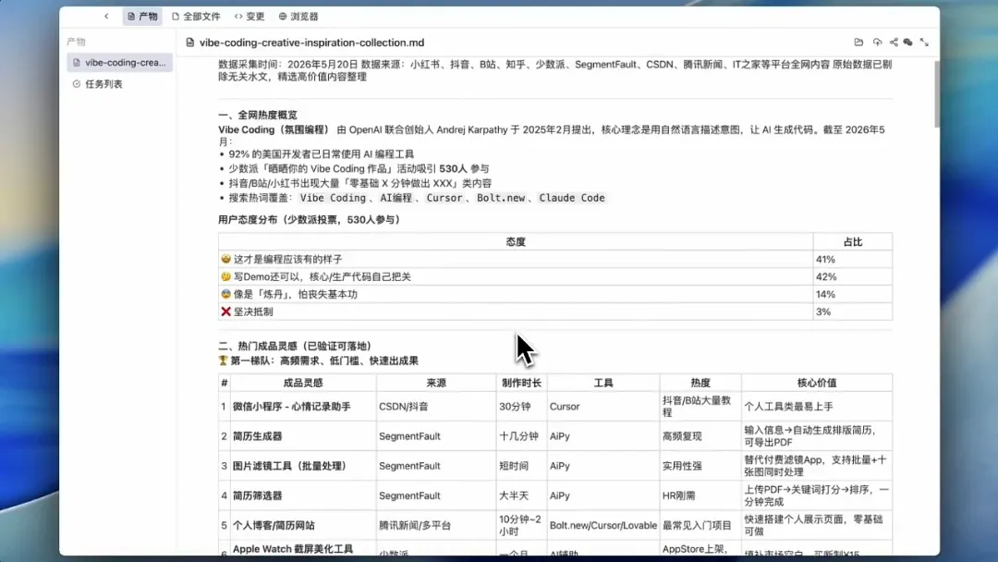Viewport: 998px width, 562px height.
Task: Click the CSDN/抖音 source cell
Action: (436, 406)
